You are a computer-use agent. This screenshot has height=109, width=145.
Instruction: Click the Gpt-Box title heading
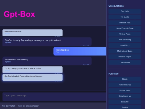point(19,14)
